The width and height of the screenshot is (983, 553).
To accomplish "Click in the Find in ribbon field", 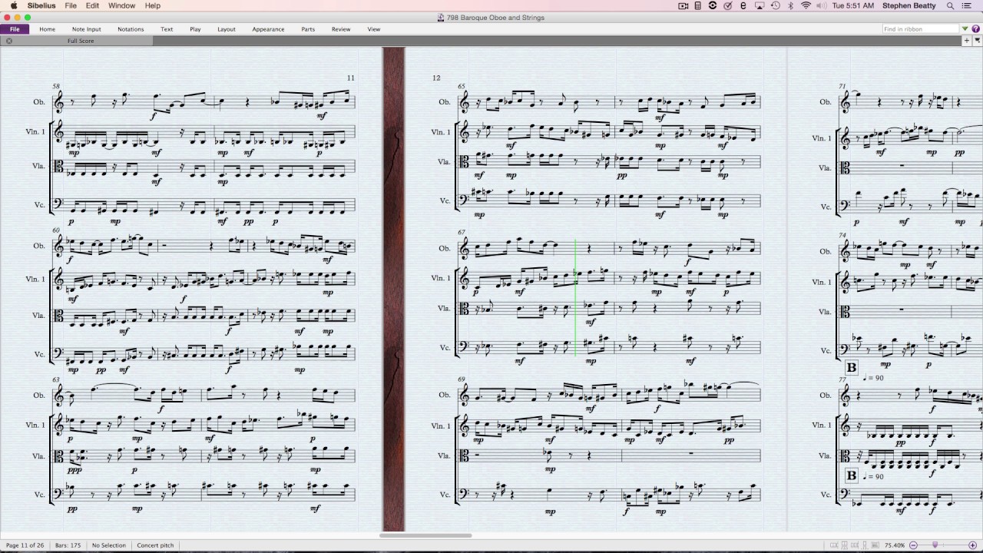I will (x=921, y=29).
